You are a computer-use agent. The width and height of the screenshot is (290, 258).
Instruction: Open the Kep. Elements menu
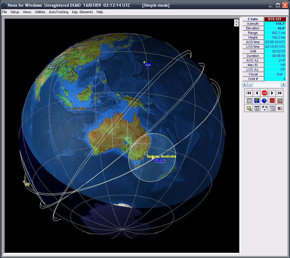point(82,12)
